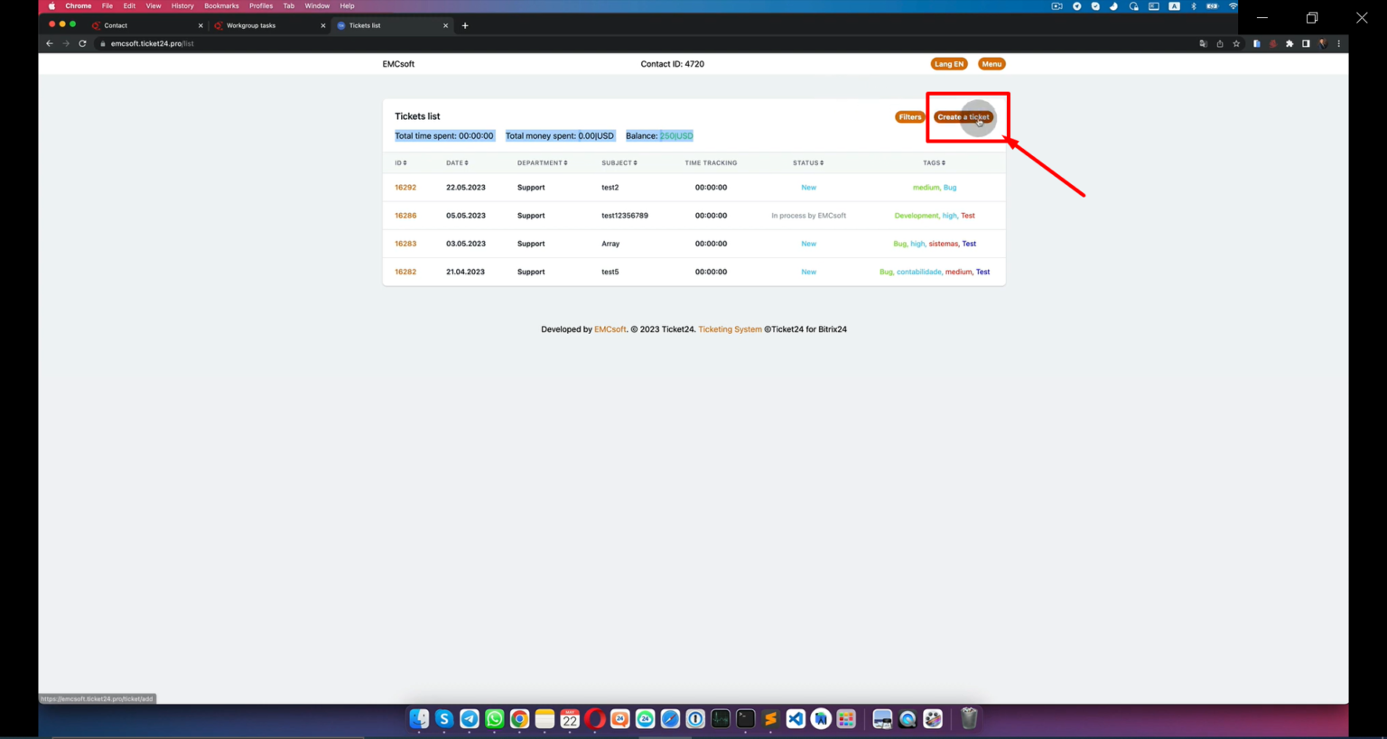Bookmark this page with the star icon

[1235, 42]
